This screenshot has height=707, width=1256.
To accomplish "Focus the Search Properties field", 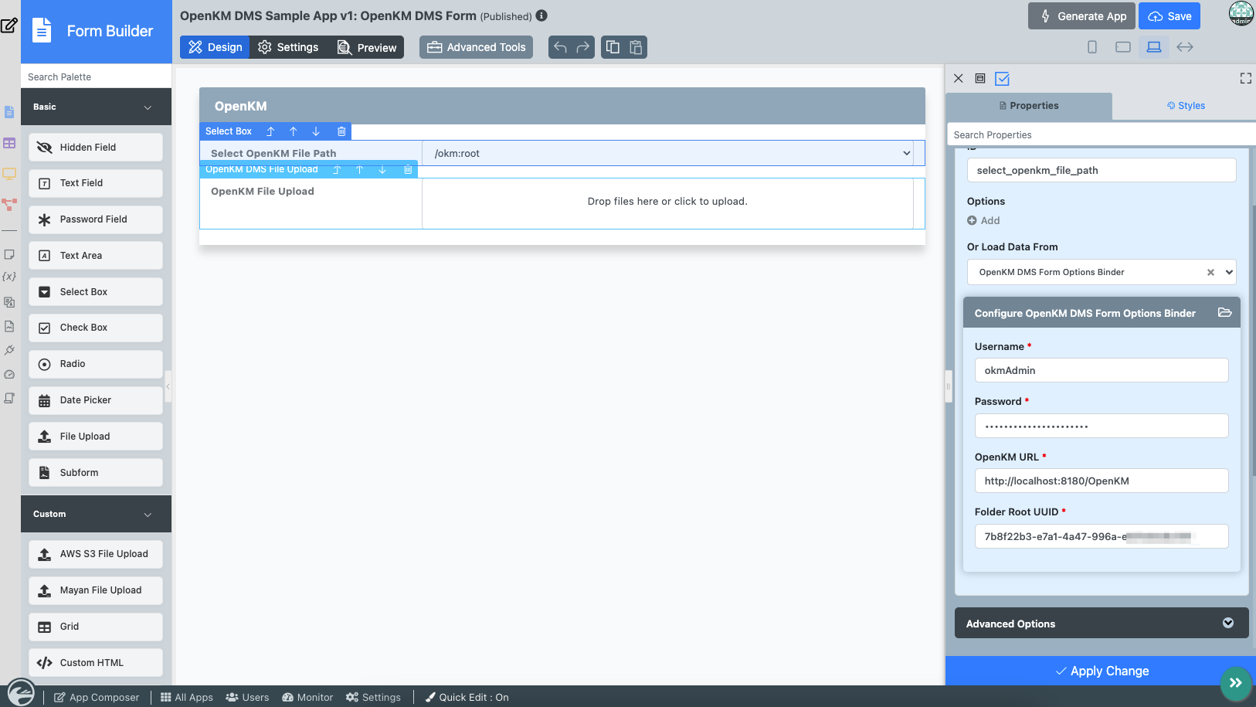I will pyautogui.click(x=1102, y=134).
